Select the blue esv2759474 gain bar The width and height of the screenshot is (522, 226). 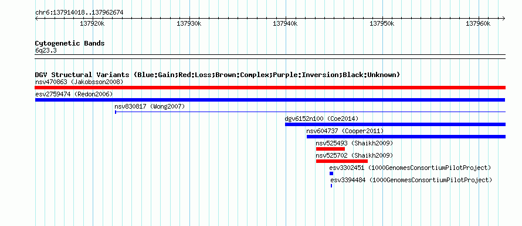click(x=270, y=100)
